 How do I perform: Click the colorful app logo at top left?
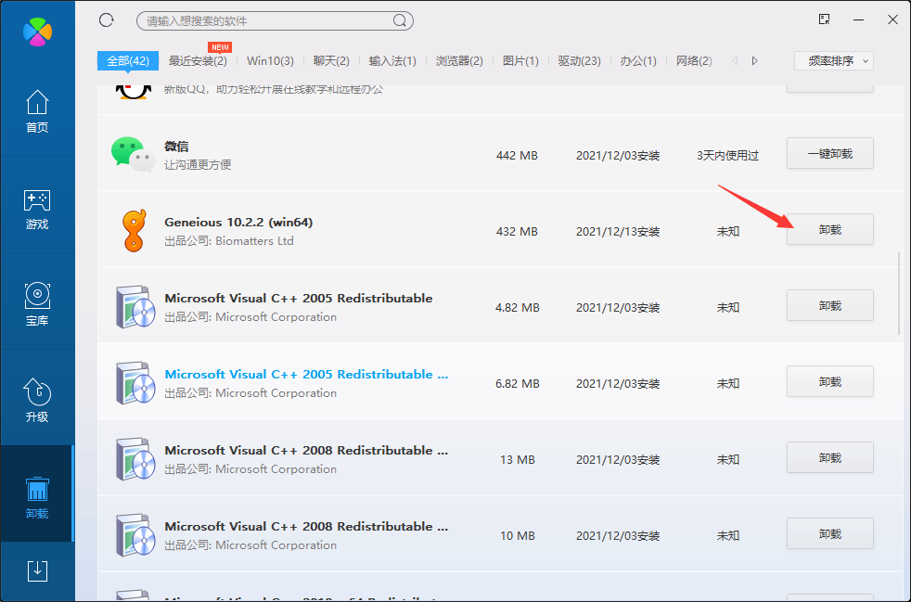tap(37, 30)
